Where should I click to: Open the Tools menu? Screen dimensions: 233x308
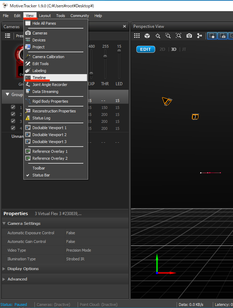coord(61,16)
